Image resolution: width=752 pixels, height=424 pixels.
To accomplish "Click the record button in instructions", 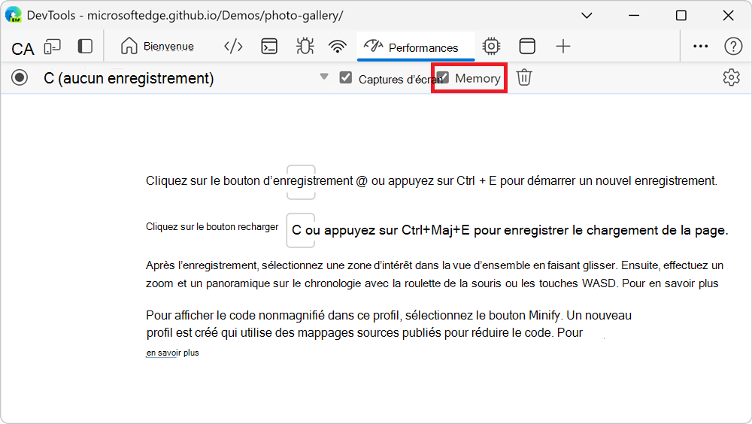I will point(302,182).
